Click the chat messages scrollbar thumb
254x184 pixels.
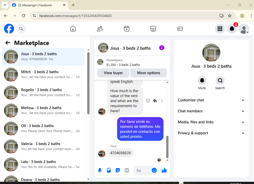(x=167, y=147)
